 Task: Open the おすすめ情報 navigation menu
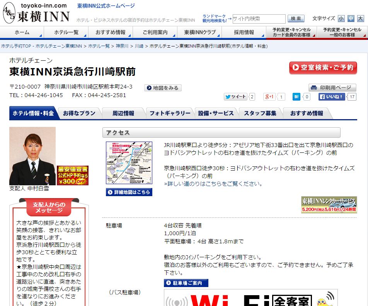(111, 32)
